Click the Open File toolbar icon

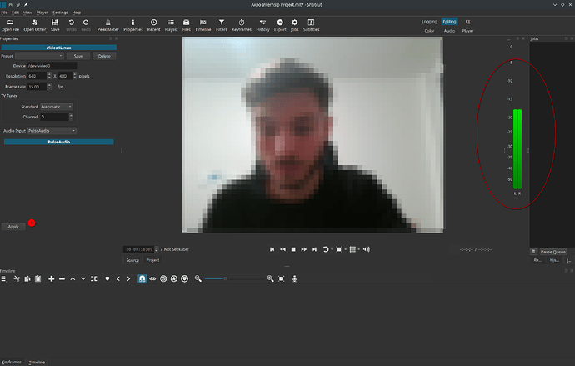[x=10, y=24]
